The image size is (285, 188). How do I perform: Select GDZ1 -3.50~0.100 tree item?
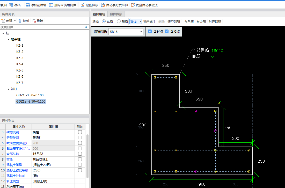pos(30,95)
